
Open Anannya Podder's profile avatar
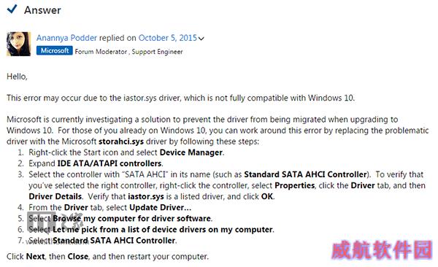click(19, 44)
